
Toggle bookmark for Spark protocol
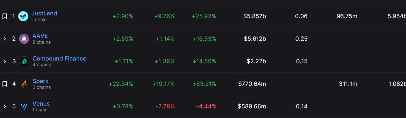pos(5,84)
